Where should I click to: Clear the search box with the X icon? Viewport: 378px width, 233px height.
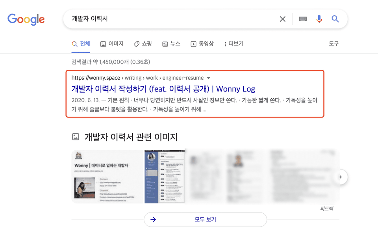pos(283,19)
